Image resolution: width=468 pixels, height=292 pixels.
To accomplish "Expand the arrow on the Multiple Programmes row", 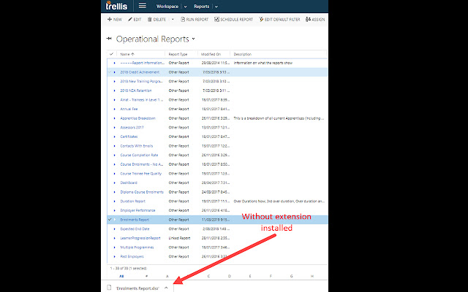I will (114, 247).
